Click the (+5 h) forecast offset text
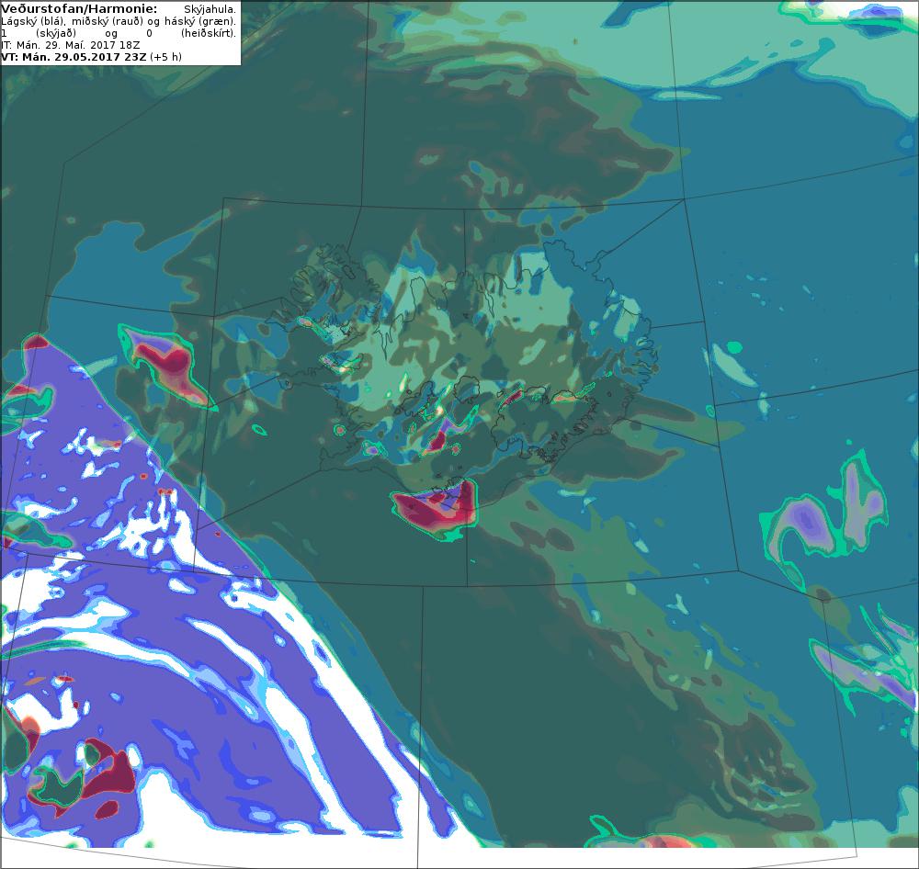Viewport: 919px width, 869px height. (165, 57)
